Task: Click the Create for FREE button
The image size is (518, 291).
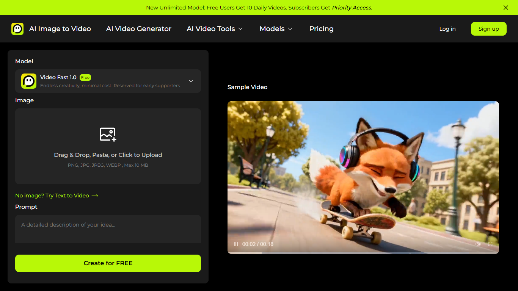Action: click(108, 263)
